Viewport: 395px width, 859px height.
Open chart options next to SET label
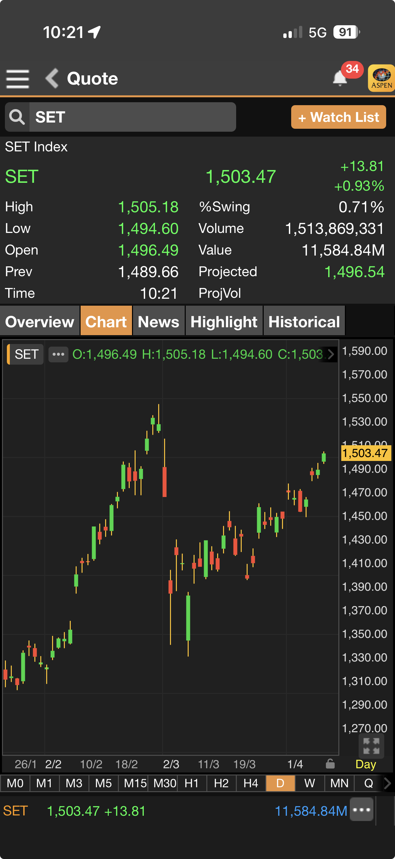click(58, 354)
